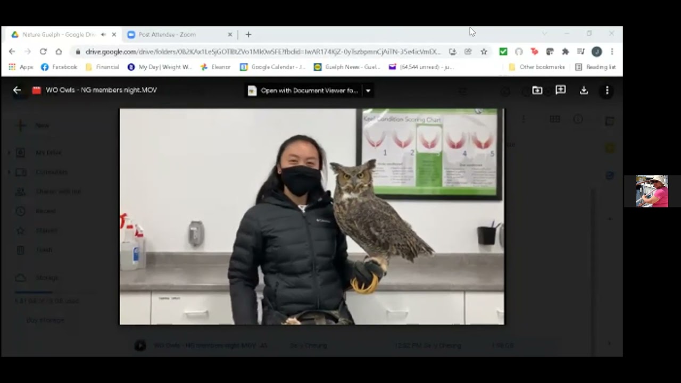Open the preview's more actions menu
This screenshot has height=383, width=681.
607,90
